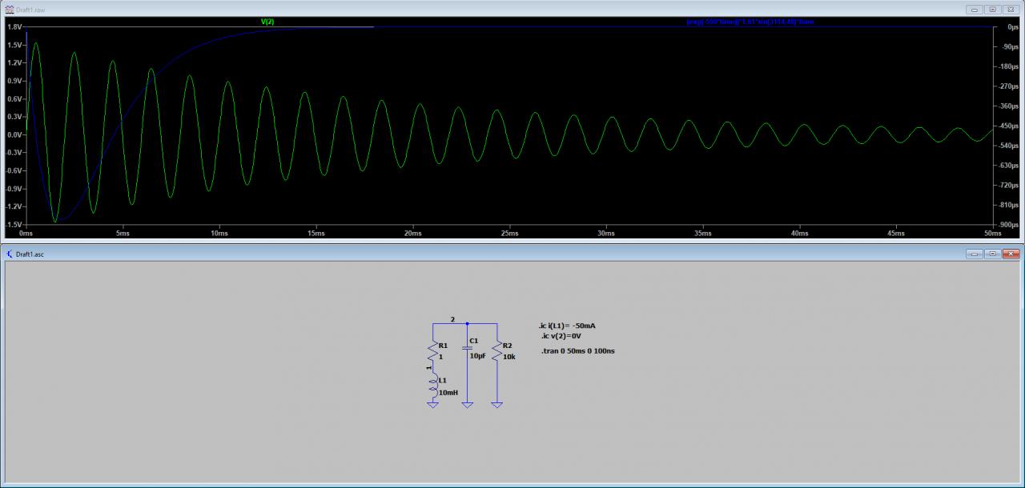The height and width of the screenshot is (488, 1025).
Task: Click the "R2" reference designator label
Action: (507, 346)
